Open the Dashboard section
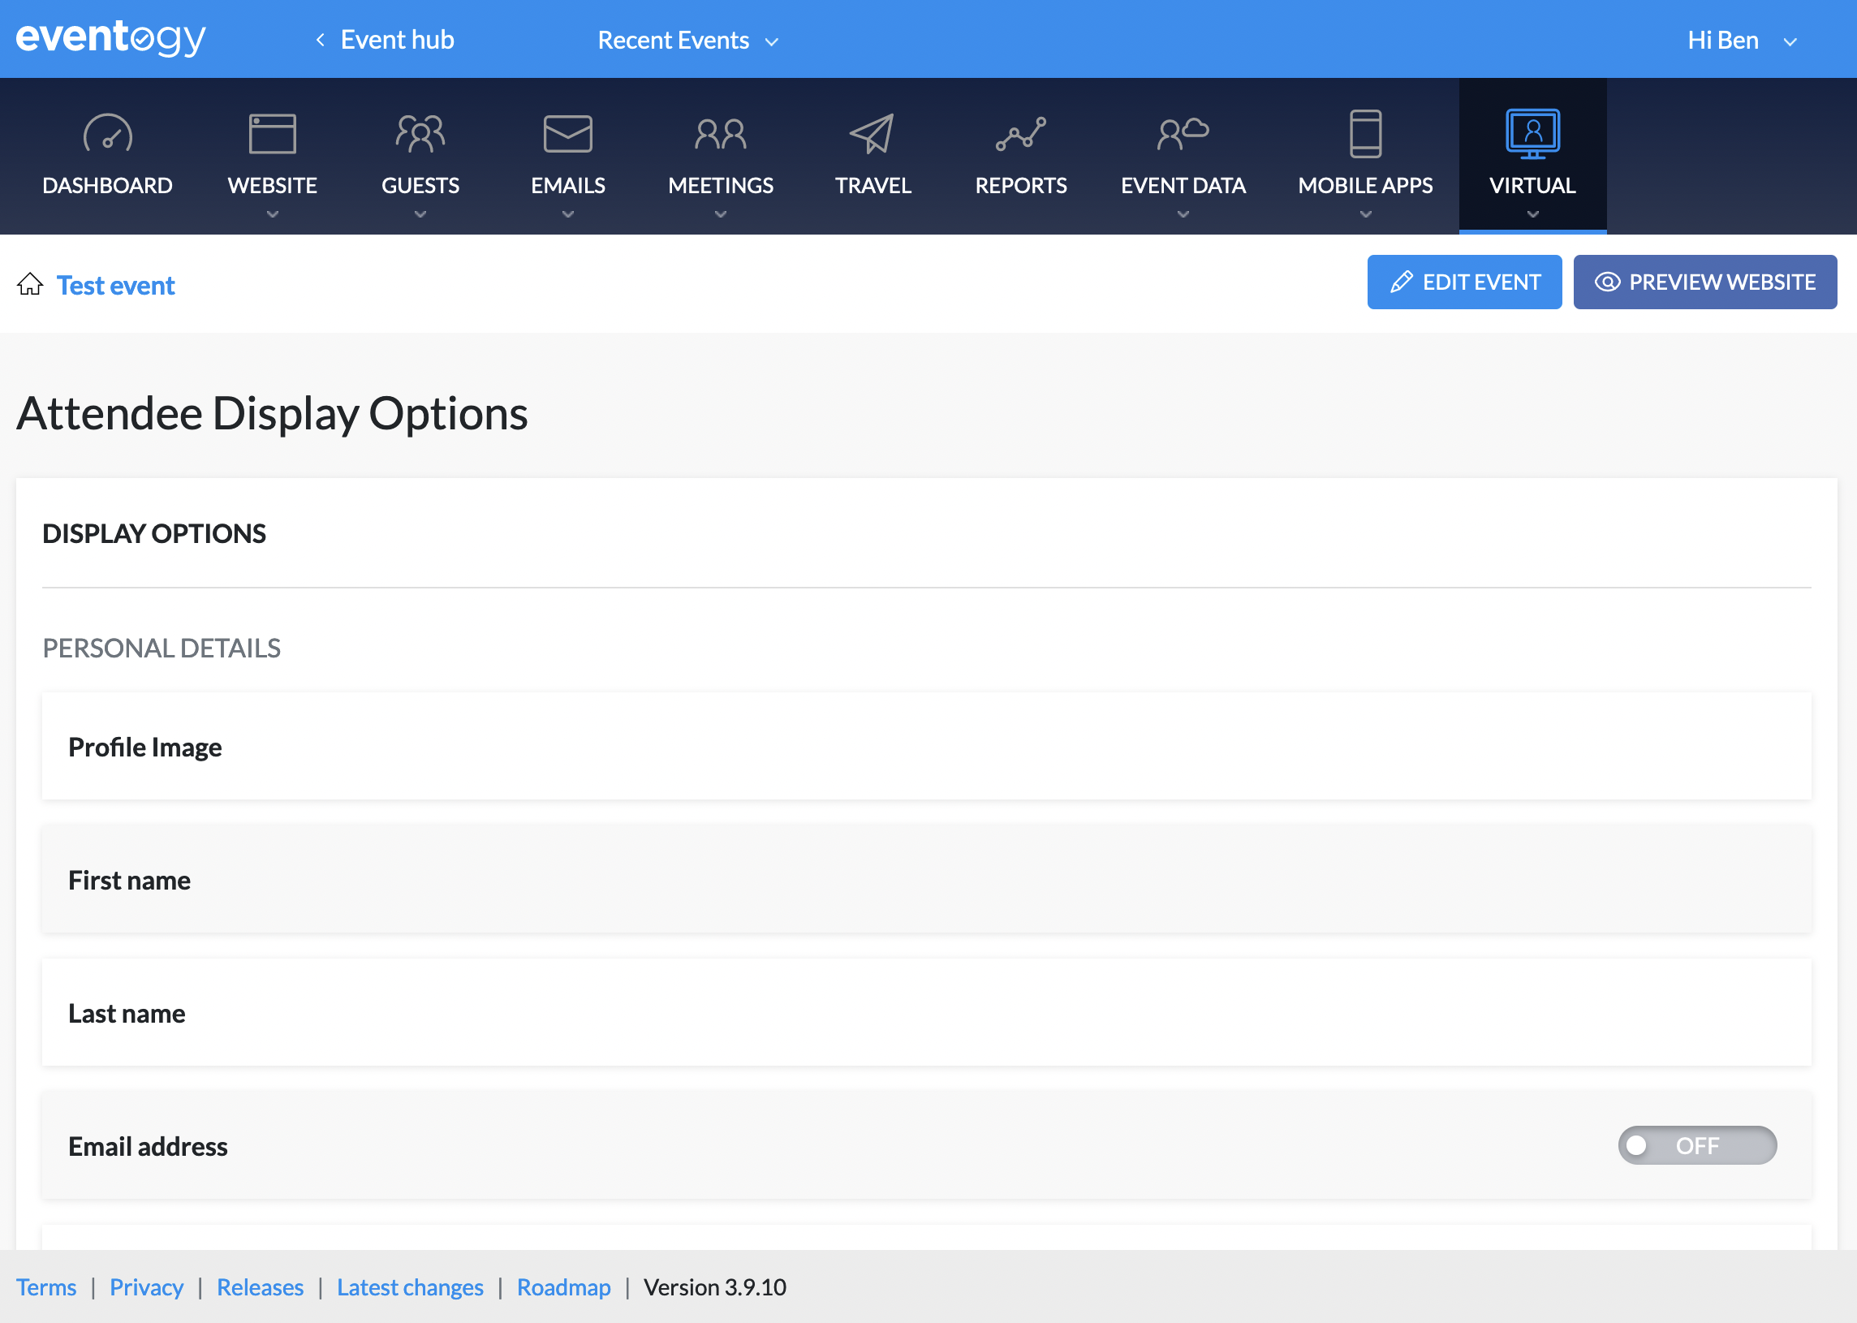The width and height of the screenshot is (1857, 1323). 106,155
